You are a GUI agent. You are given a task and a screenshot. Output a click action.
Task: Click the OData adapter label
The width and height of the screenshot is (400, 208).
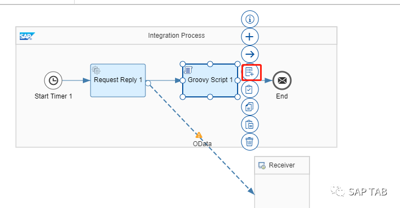[202, 144]
